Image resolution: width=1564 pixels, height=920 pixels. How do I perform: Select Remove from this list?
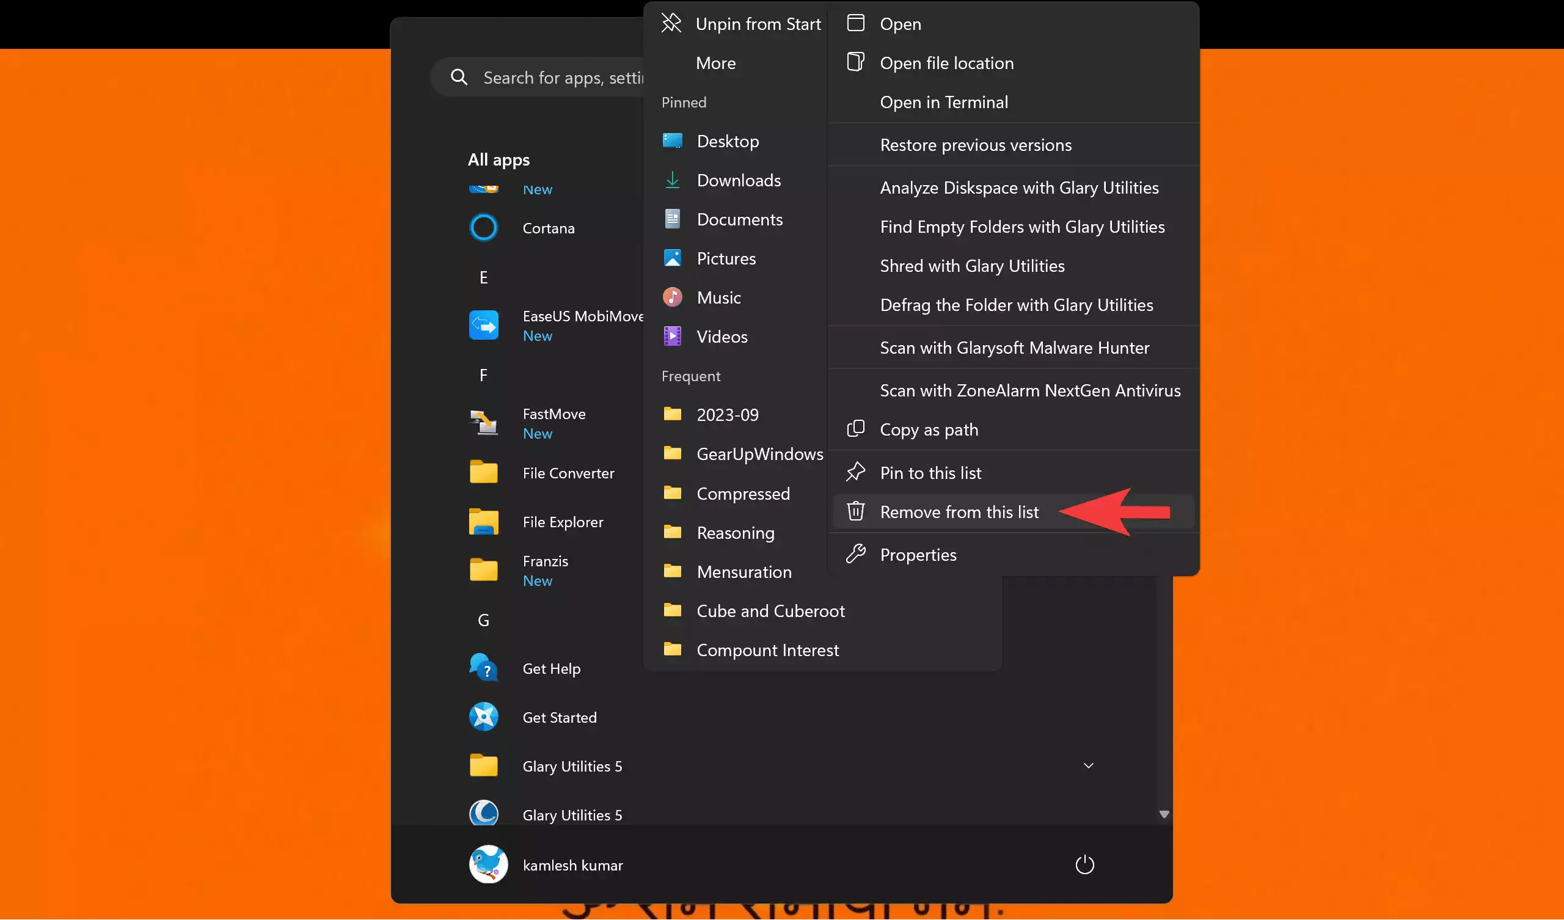tap(960, 511)
